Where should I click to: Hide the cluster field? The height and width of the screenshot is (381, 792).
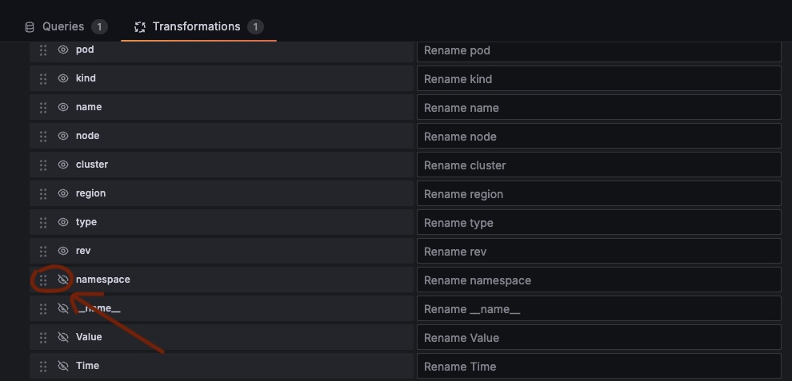pos(63,165)
